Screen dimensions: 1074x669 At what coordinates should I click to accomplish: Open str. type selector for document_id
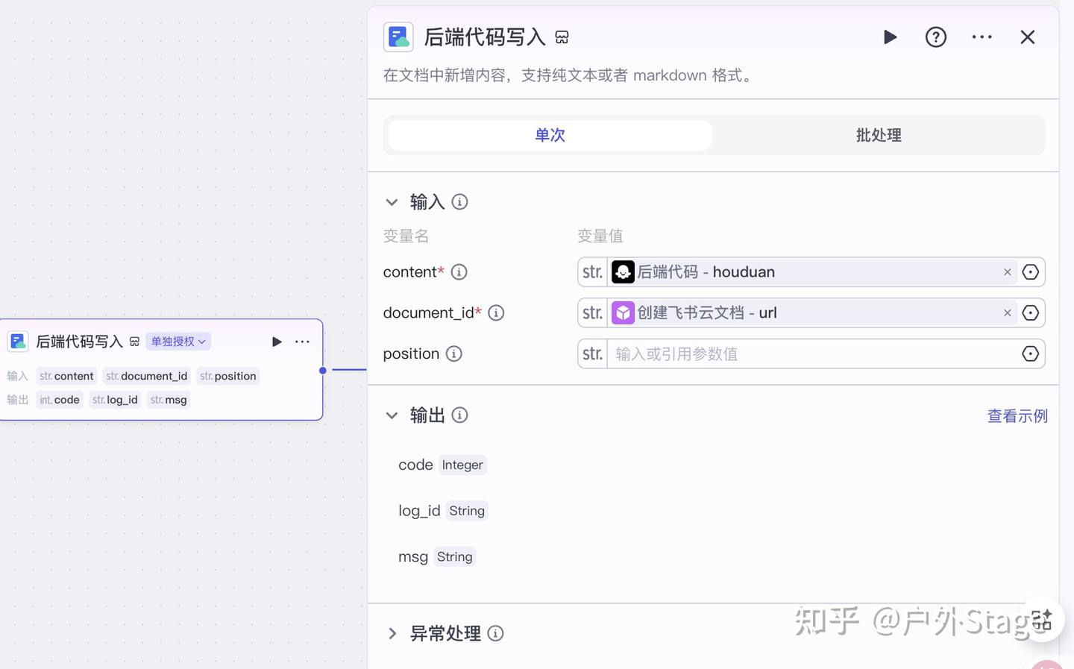coord(593,313)
